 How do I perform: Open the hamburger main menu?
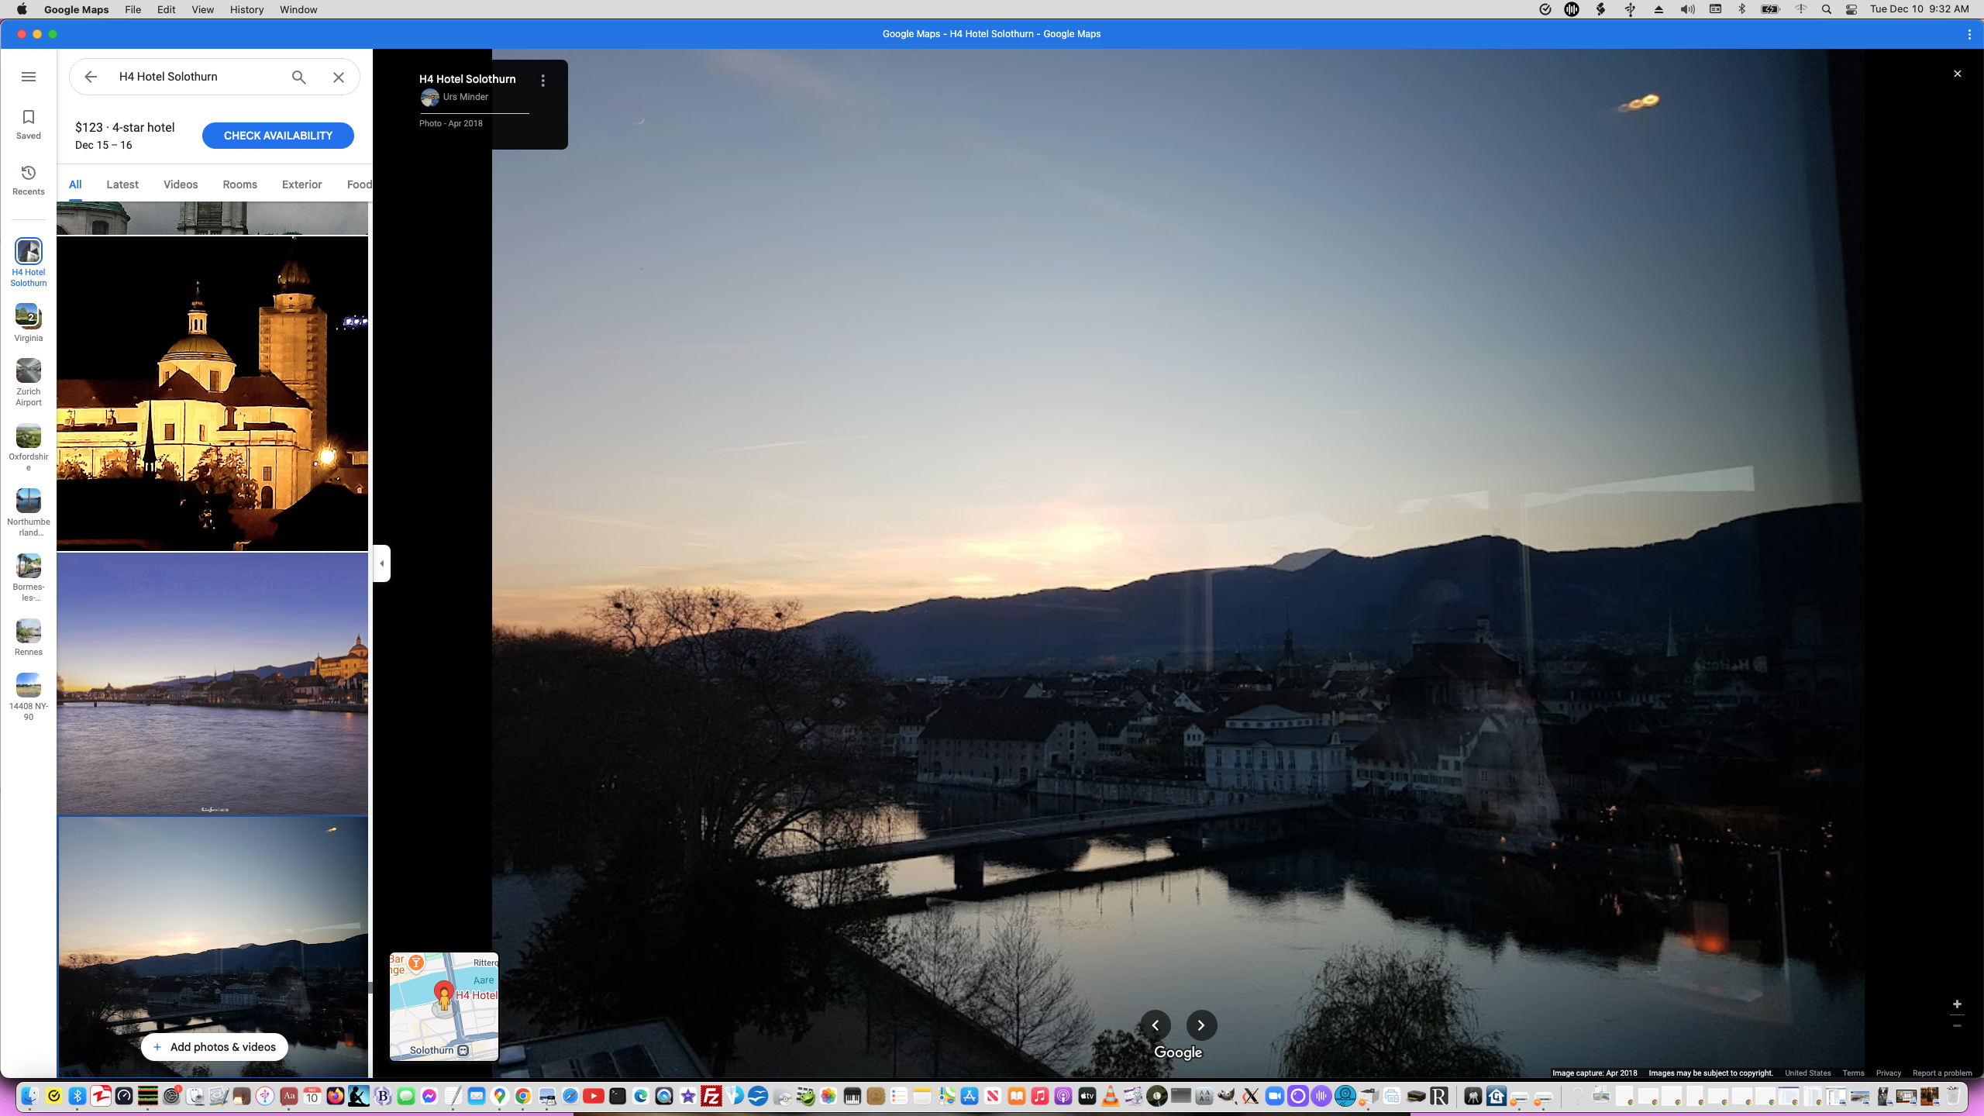(29, 77)
